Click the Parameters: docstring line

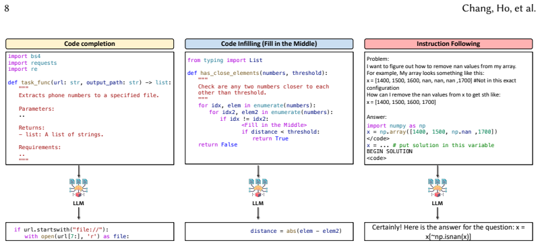coord(36,109)
